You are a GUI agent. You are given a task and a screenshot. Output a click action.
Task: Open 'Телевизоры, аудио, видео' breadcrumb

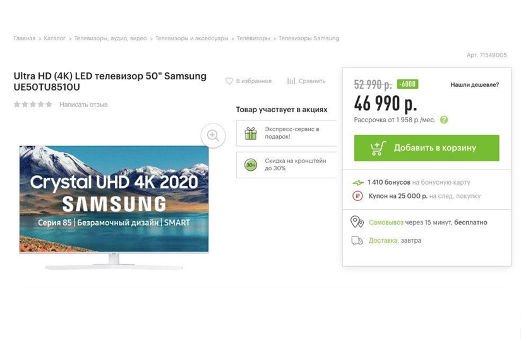[x=111, y=38]
